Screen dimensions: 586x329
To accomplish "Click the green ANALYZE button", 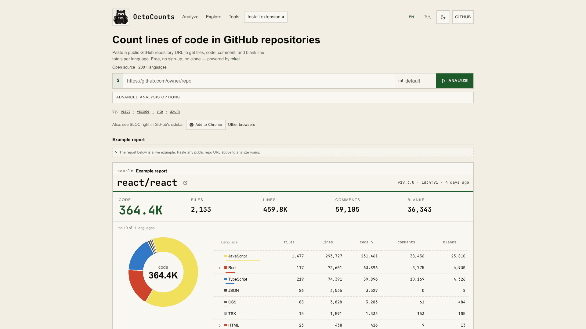I will point(455,81).
